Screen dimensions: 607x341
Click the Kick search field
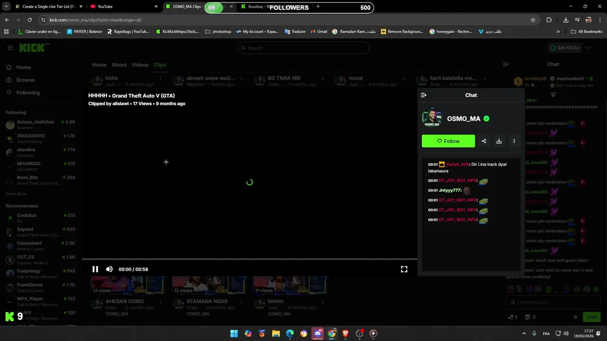click(x=303, y=48)
